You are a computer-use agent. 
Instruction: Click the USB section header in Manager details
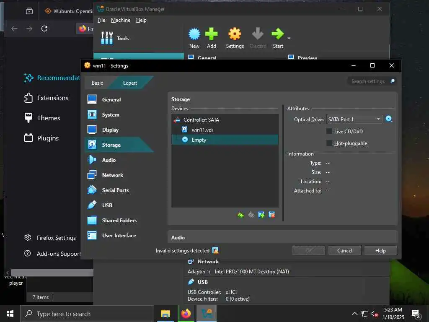(202, 282)
